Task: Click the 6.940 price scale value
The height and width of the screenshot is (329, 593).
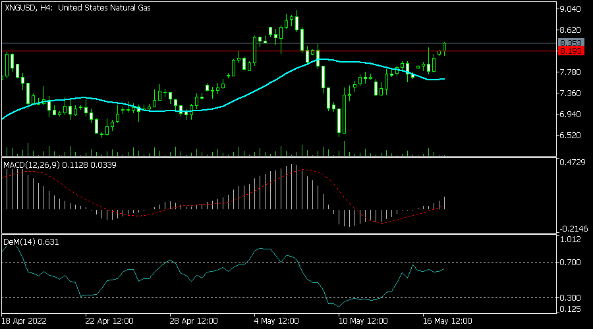Action: [x=570, y=114]
